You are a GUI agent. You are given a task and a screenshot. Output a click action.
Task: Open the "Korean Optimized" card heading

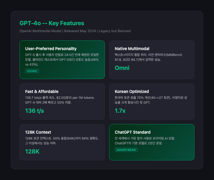point(132,91)
